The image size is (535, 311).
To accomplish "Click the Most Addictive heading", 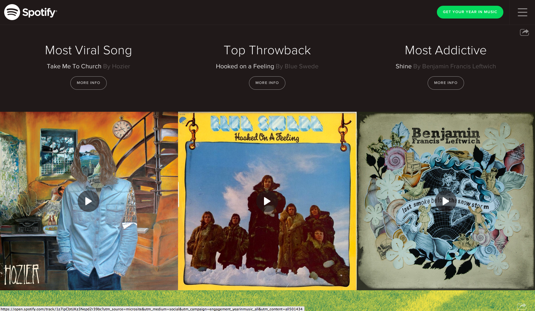I will pos(446,50).
